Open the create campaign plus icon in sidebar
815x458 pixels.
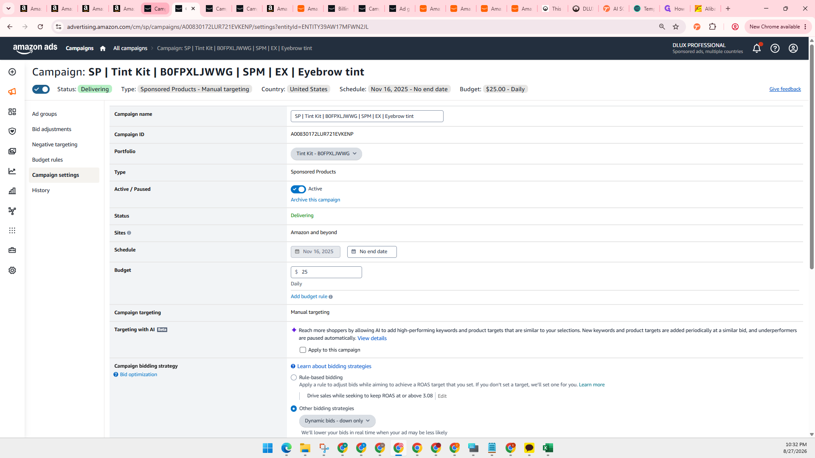coord(12,72)
